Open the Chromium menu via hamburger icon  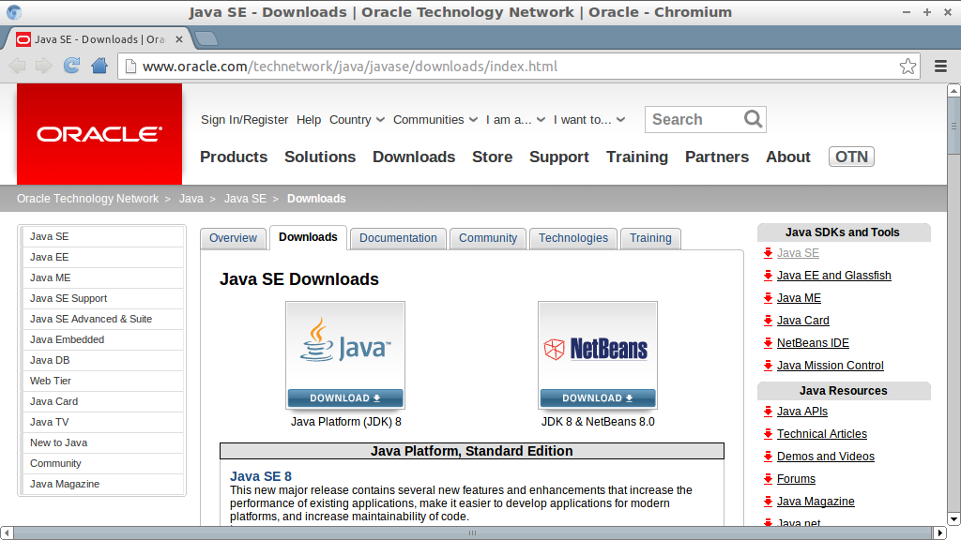click(x=939, y=66)
